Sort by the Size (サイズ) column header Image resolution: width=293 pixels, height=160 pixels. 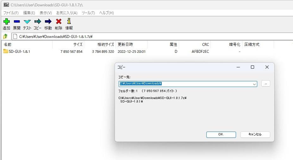click(x=78, y=45)
